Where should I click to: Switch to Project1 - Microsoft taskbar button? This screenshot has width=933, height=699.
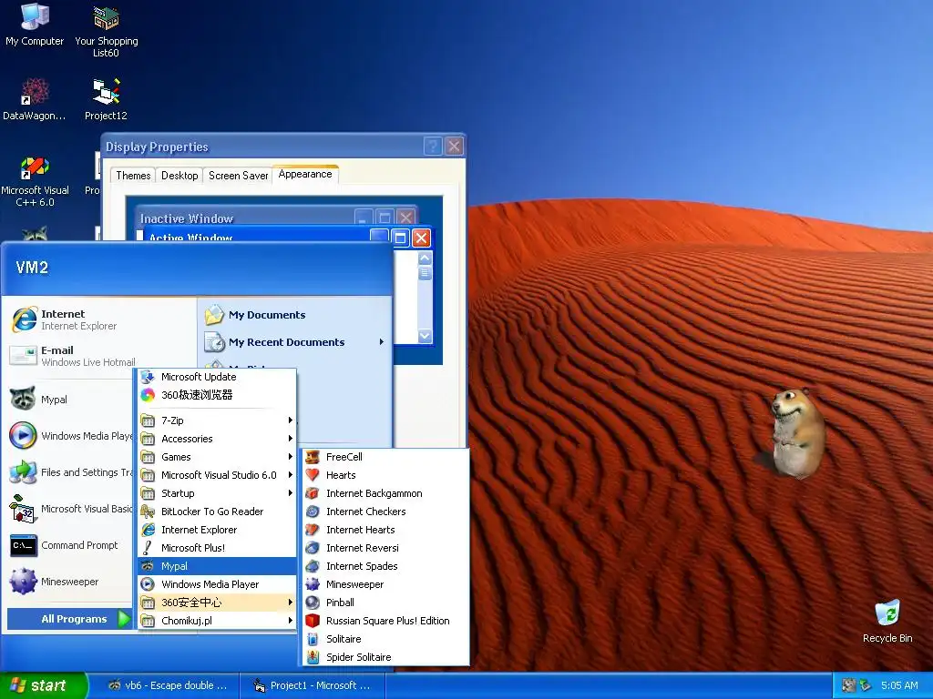click(313, 685)
